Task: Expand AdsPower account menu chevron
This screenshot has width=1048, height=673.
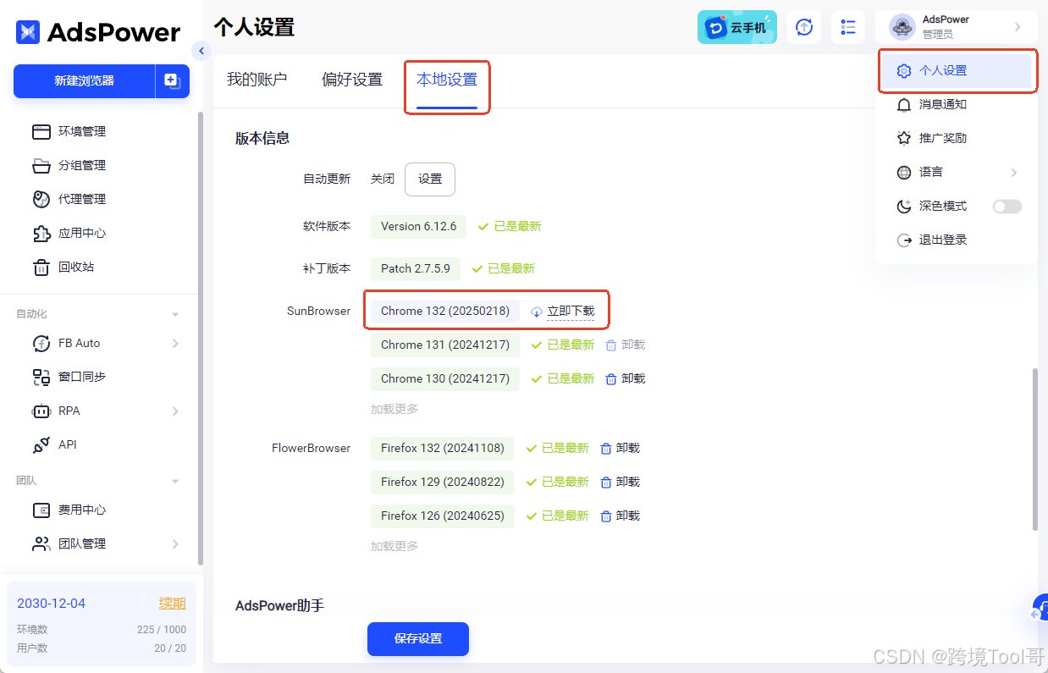Action: [x=1018, y=27]
